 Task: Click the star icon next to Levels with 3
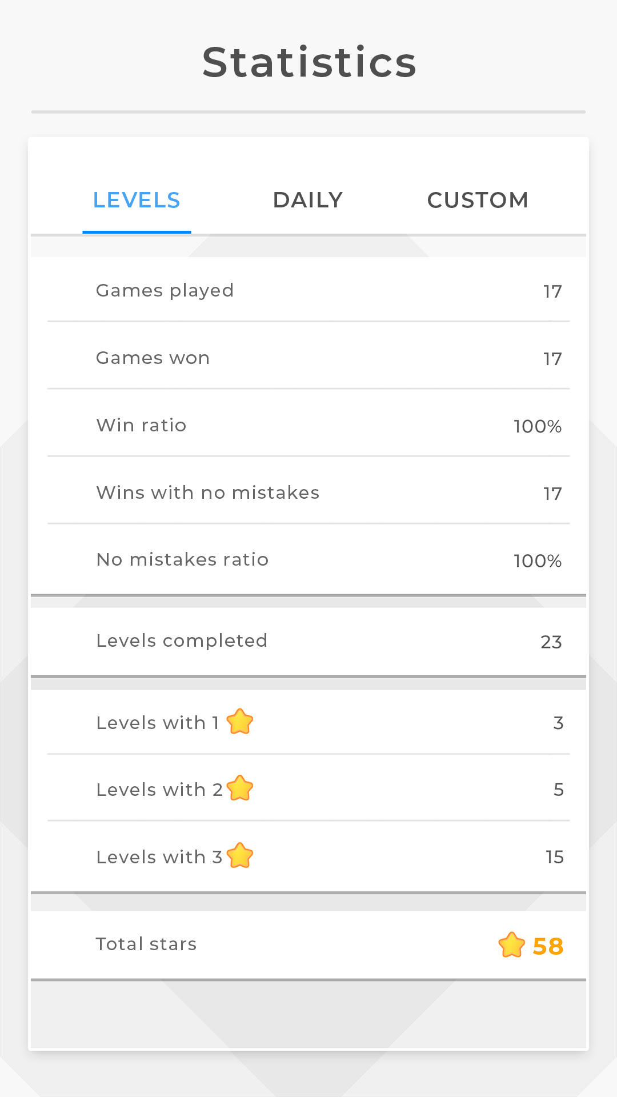(241, 856)
